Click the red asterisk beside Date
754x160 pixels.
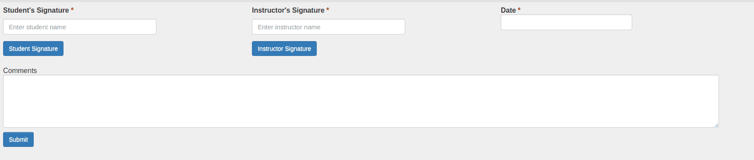[519, 9]
